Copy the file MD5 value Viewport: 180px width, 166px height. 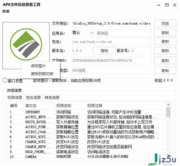pos(165,61)
